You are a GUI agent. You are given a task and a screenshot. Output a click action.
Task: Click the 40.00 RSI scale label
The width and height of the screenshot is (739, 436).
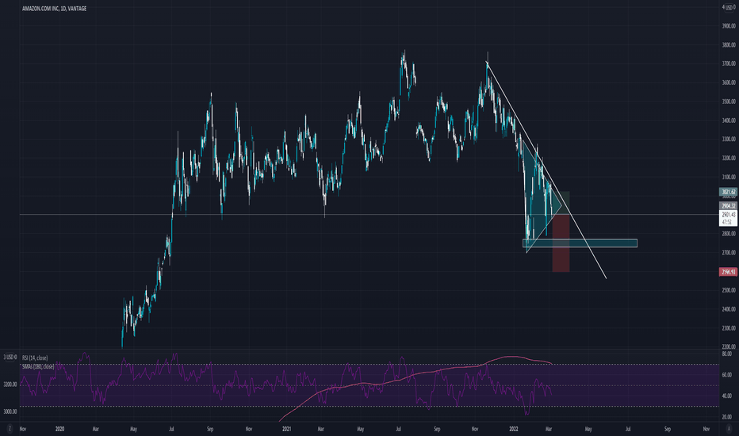click(727, 396)
